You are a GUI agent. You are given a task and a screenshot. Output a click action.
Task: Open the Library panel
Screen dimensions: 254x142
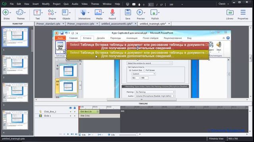click(230, 12)
